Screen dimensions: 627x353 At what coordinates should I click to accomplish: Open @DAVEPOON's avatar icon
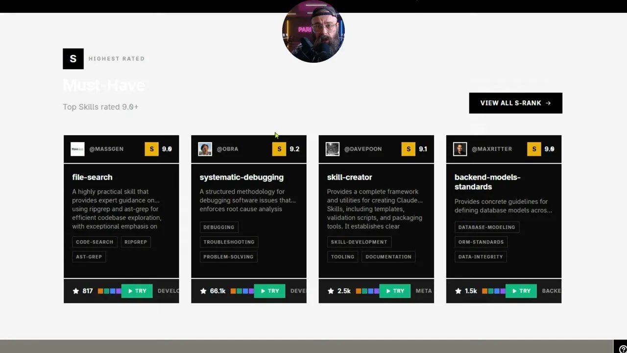tap(332, 149)
